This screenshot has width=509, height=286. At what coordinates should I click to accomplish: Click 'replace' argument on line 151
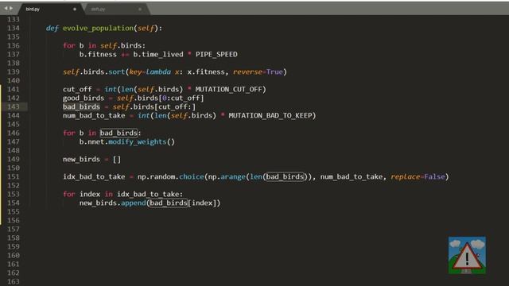pyautogui.click(x=406, y=176)
